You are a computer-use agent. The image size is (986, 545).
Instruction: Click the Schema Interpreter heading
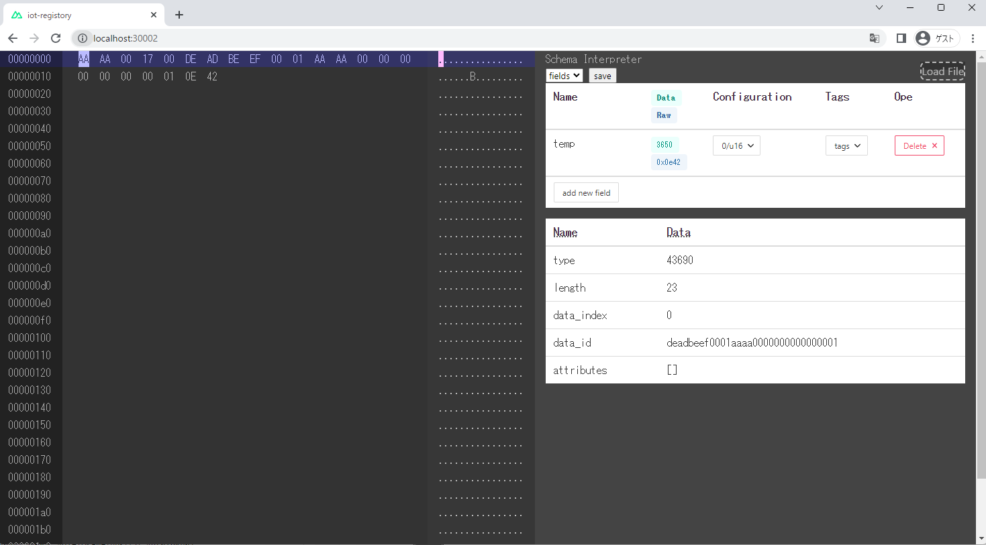point(593,59)
